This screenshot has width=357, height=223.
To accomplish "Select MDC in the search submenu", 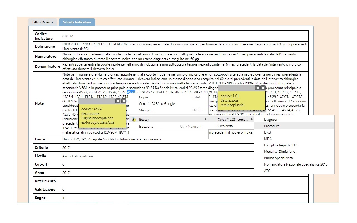I will (294, 139).
